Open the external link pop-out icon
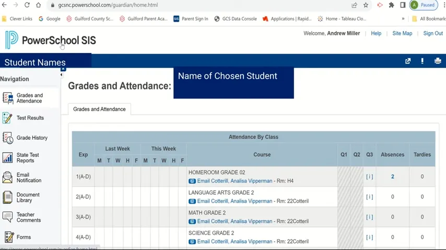Screen dimensions: 446x250 408,61
